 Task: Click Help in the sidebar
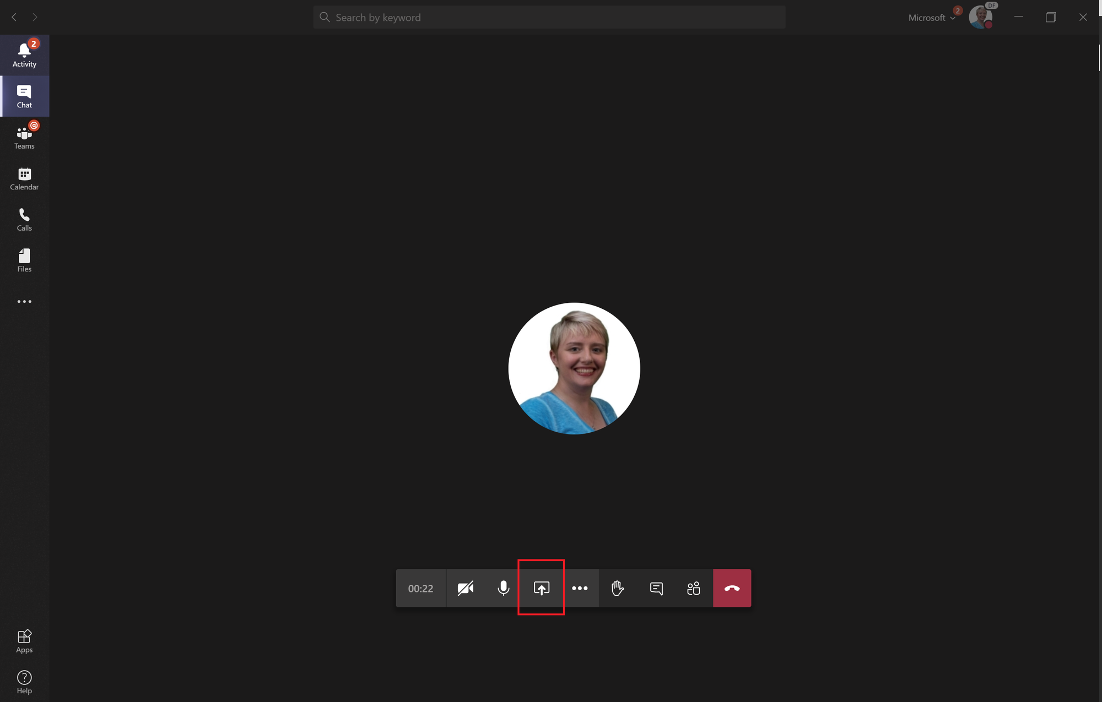(x=23, y=682)
